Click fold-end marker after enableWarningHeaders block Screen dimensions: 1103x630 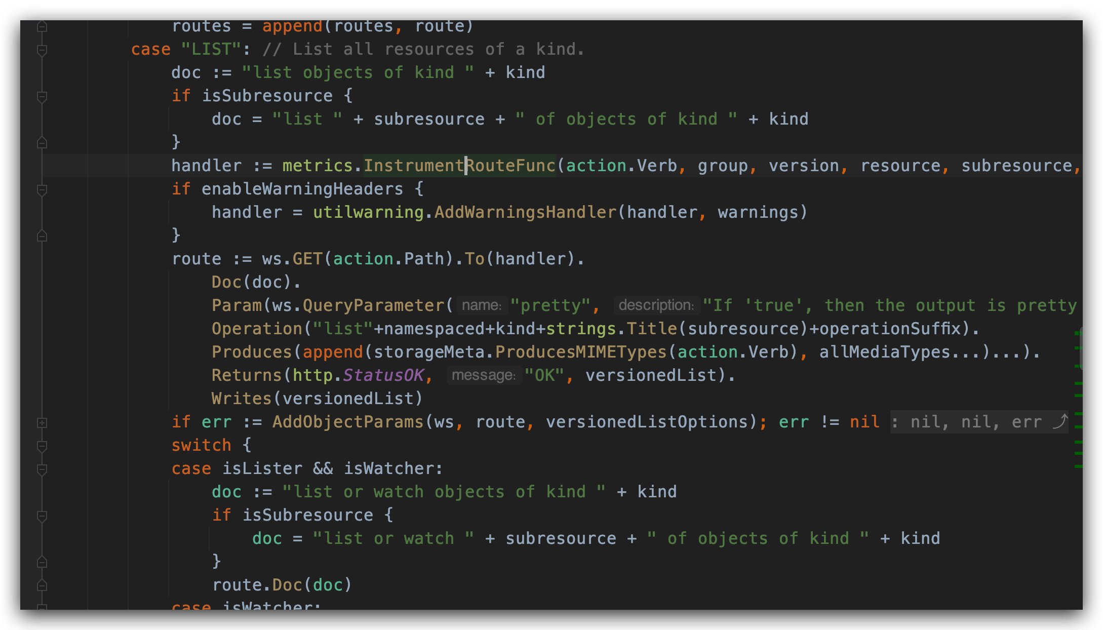42,236
